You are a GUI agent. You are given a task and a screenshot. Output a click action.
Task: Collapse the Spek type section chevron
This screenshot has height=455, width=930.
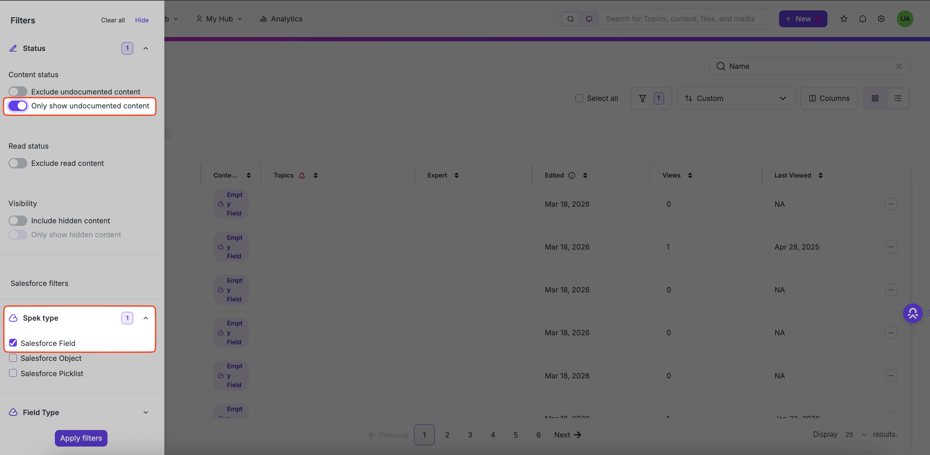click(x=145, y=318)
